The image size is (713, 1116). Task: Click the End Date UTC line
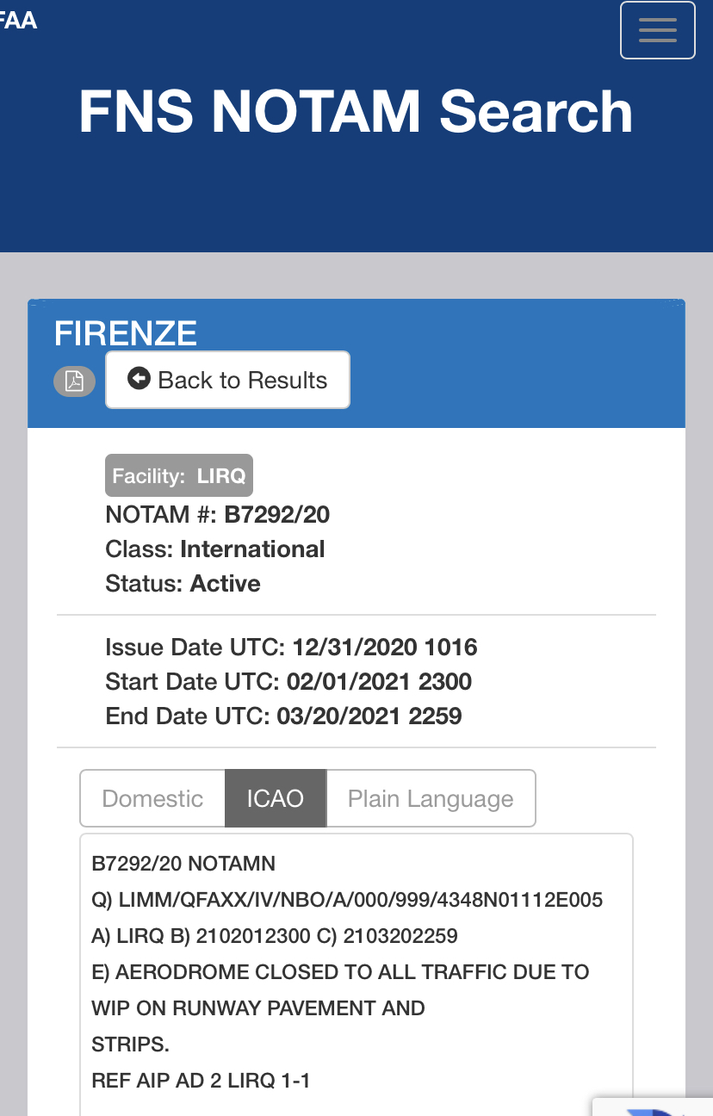click(x=283, y=716)
